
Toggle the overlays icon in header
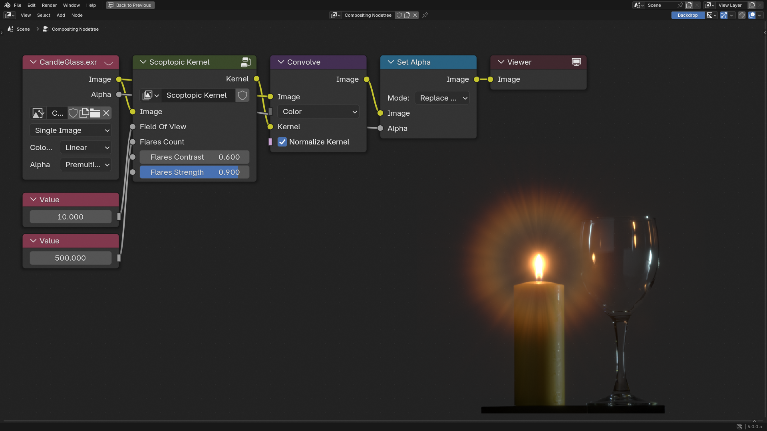point(752,15)
